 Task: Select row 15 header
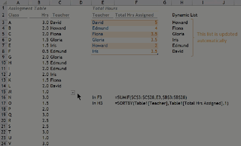(3, 92)
